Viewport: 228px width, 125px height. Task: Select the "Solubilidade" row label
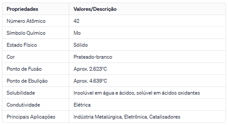pos(21,93)
